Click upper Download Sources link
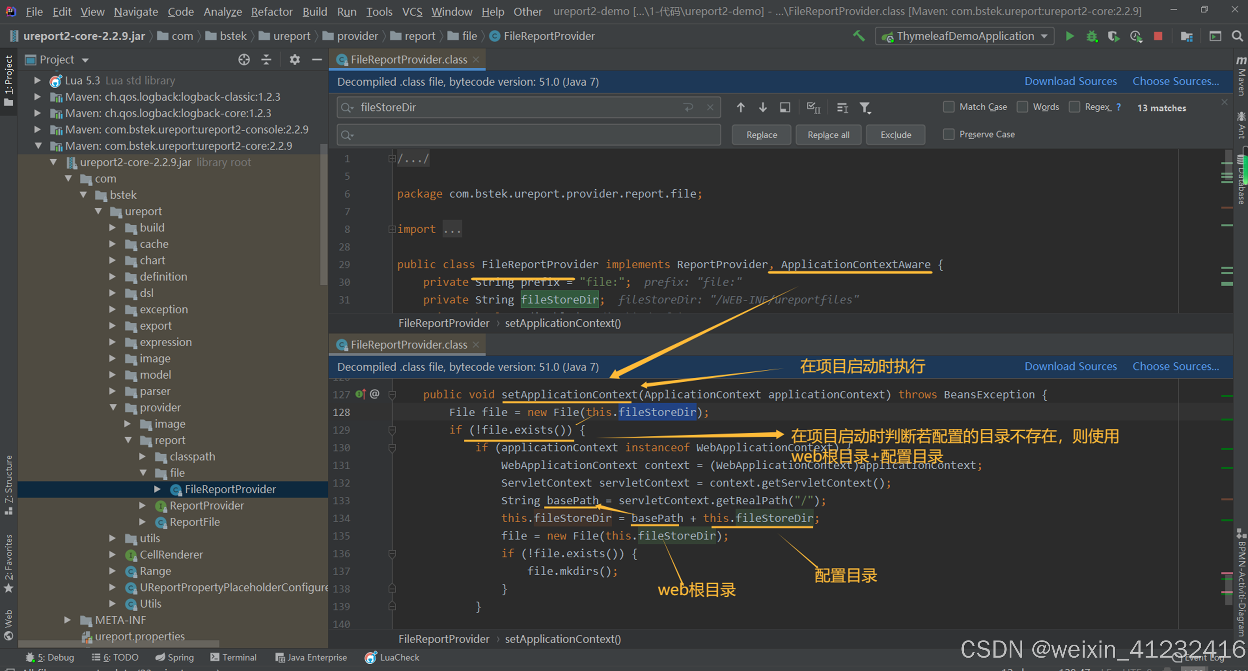Screen dimensions: 1248x671 [1070, 81]
